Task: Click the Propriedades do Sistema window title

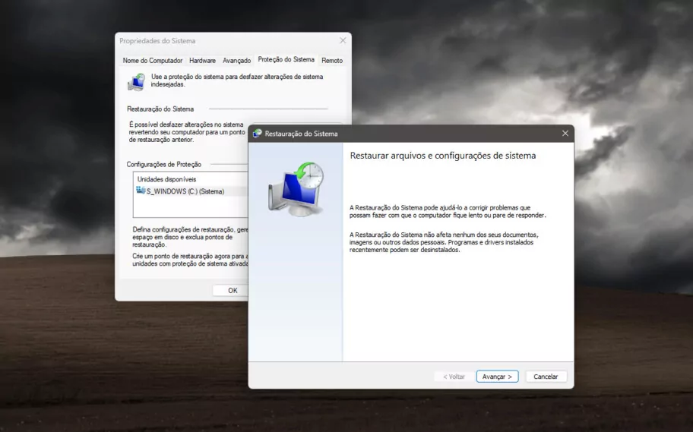Action: 157,41
